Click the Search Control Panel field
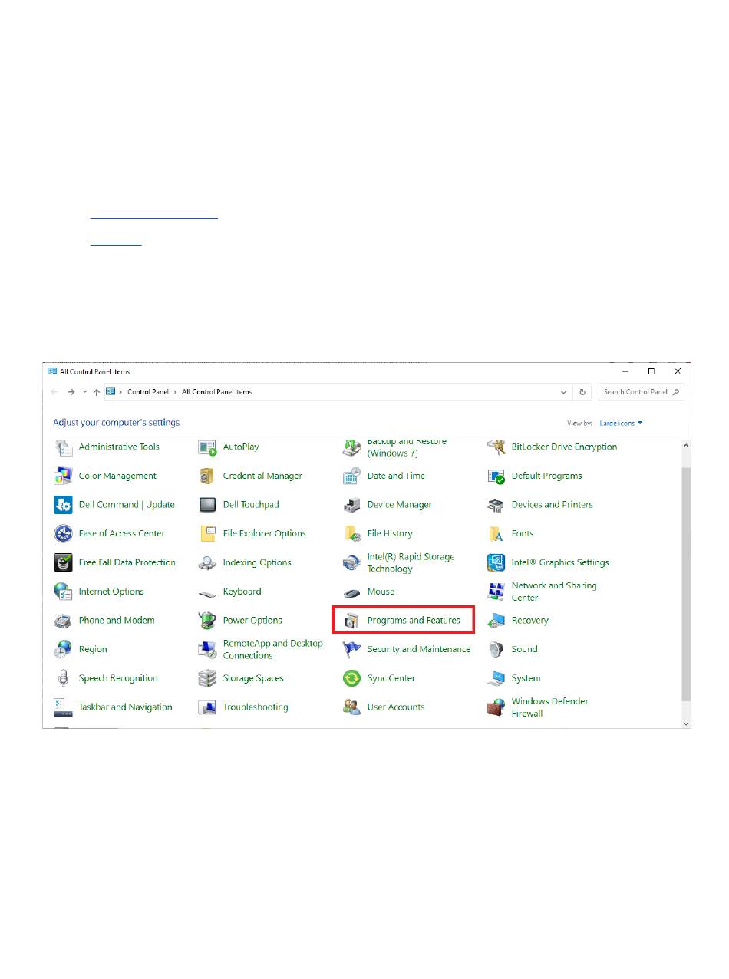This screenshot has width=729, height=979. coord(642,392)
